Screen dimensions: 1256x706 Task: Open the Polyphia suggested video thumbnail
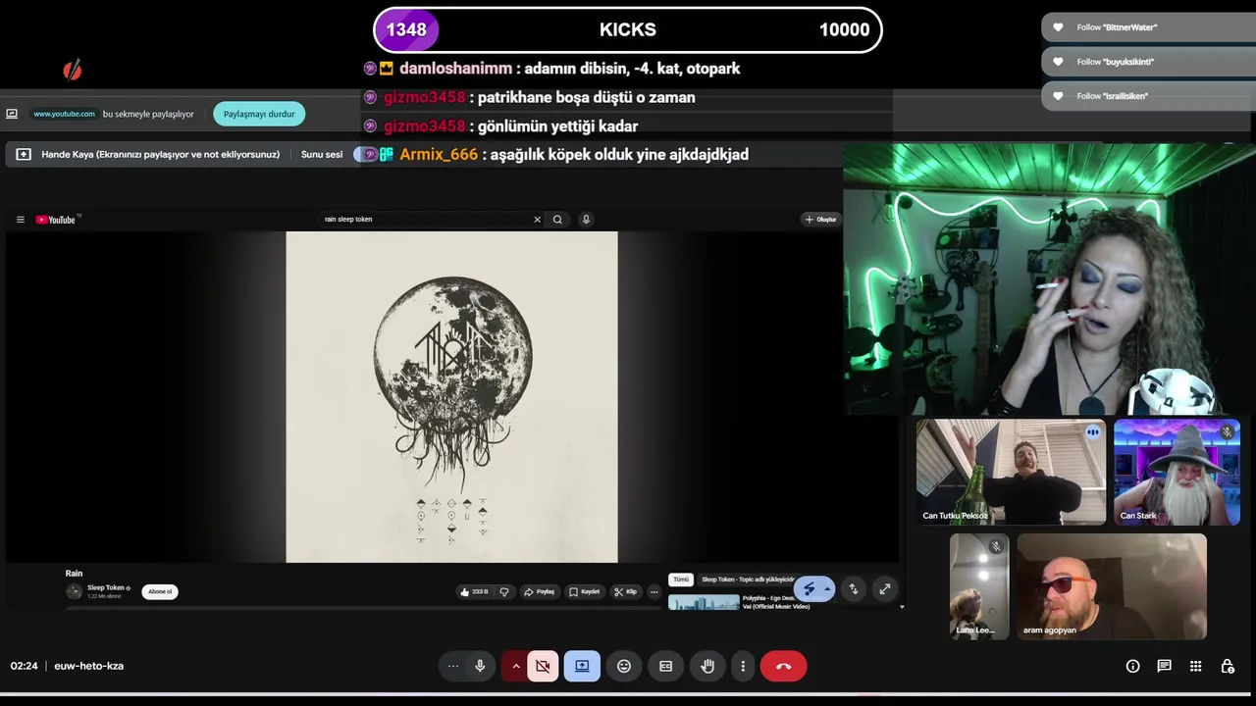[704, 602]
